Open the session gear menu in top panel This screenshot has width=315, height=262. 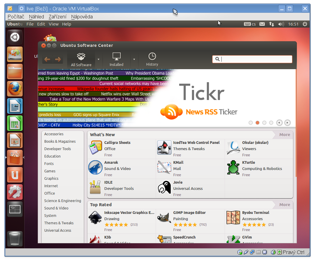pyautogui.click(x=305, y=24)
